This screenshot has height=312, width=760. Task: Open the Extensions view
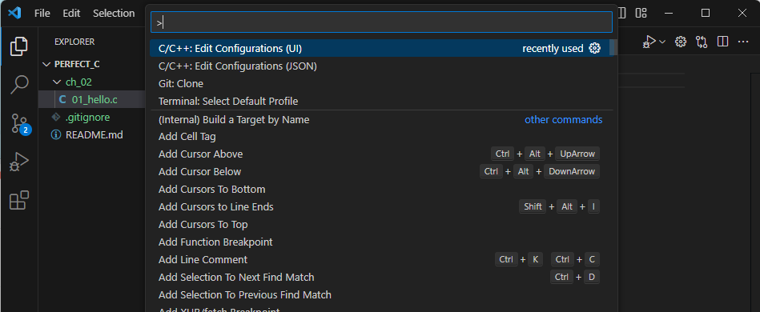[19, 200]
